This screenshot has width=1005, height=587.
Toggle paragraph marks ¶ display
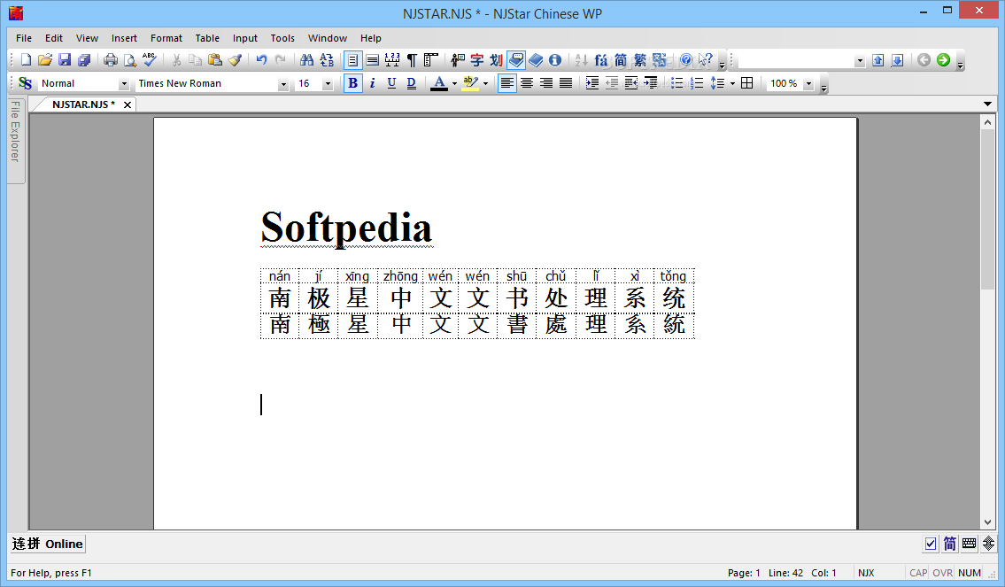click(412, 60)
